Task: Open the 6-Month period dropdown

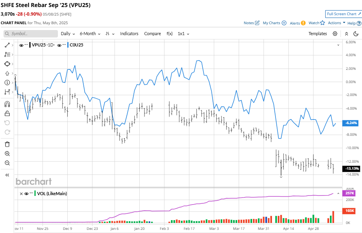Action: [x=90, y=34]
